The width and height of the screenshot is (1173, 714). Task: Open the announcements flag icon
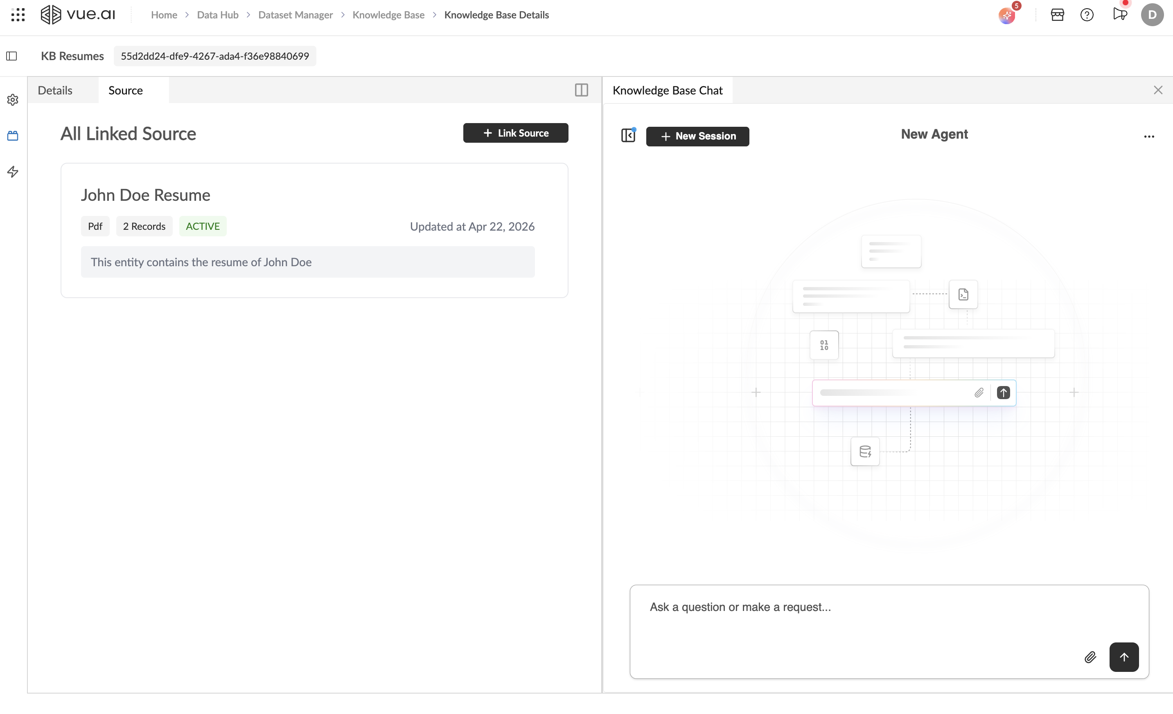point(1120,14)
